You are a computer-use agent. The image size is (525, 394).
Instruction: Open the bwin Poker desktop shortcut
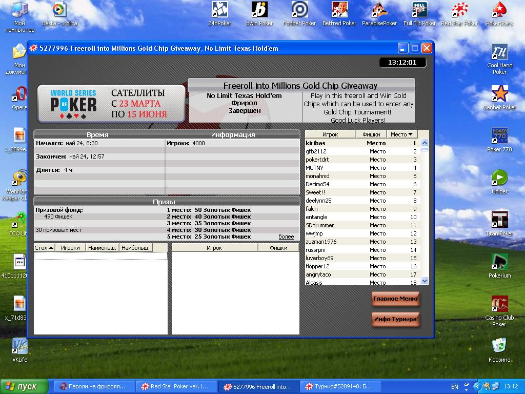(x=259, y=10)
